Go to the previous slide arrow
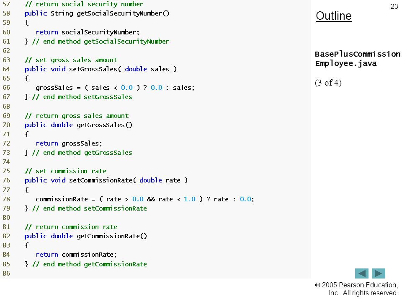402x302 pixels. (361, 273)
